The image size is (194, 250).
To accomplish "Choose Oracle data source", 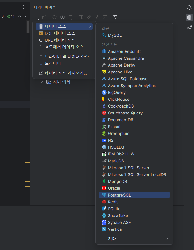I will pyautogui.click(x=134, y=188).
